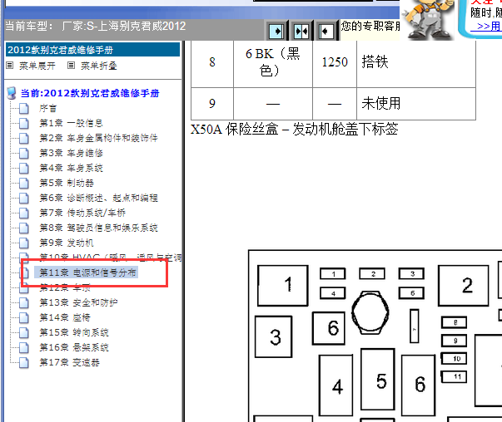Open 第8章 驾驶员信息和娱乐系统
The image size is (502, 422).
pyautogui.click(x=98, y=228)
